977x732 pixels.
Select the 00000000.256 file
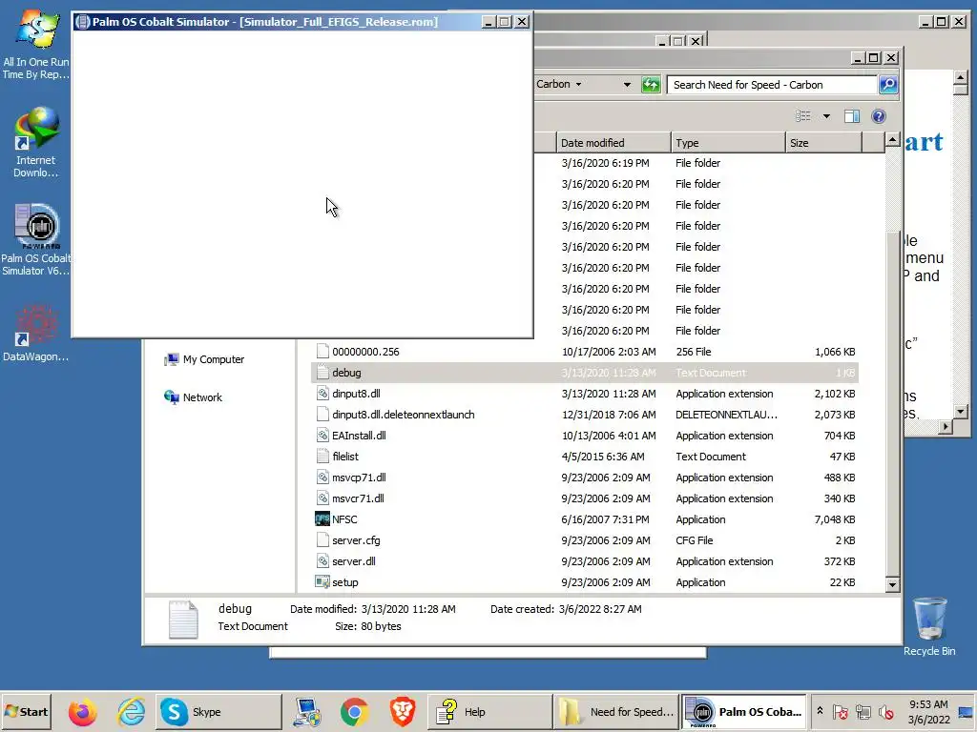[586, 352]
